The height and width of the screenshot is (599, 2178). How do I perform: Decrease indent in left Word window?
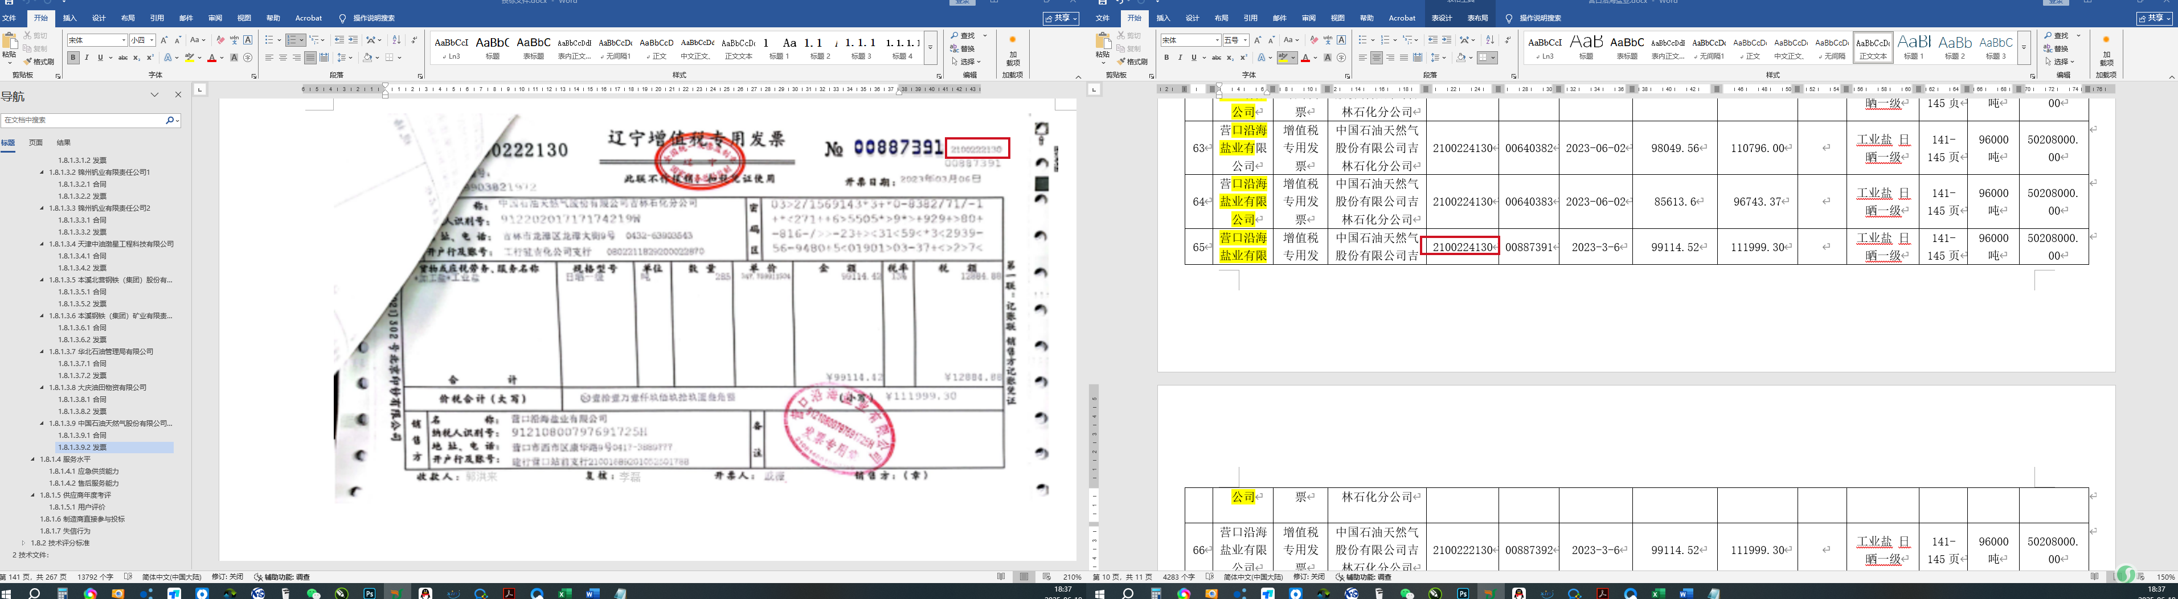coord(339,40)
